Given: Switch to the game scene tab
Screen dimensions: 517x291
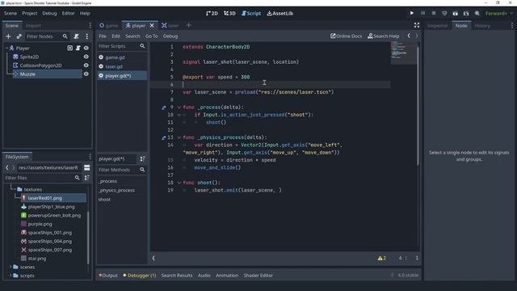Looking at the screenshot, I should point(109,25).
